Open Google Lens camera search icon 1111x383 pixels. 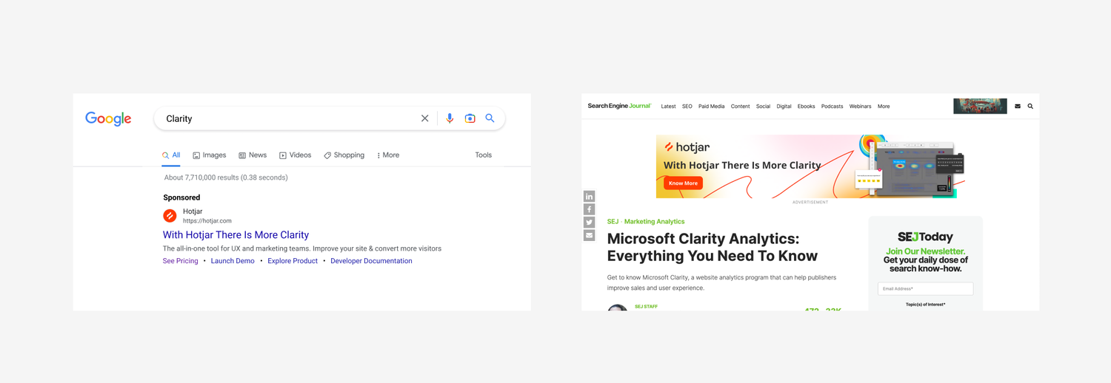pyautogui.click(x=470, y=118)
